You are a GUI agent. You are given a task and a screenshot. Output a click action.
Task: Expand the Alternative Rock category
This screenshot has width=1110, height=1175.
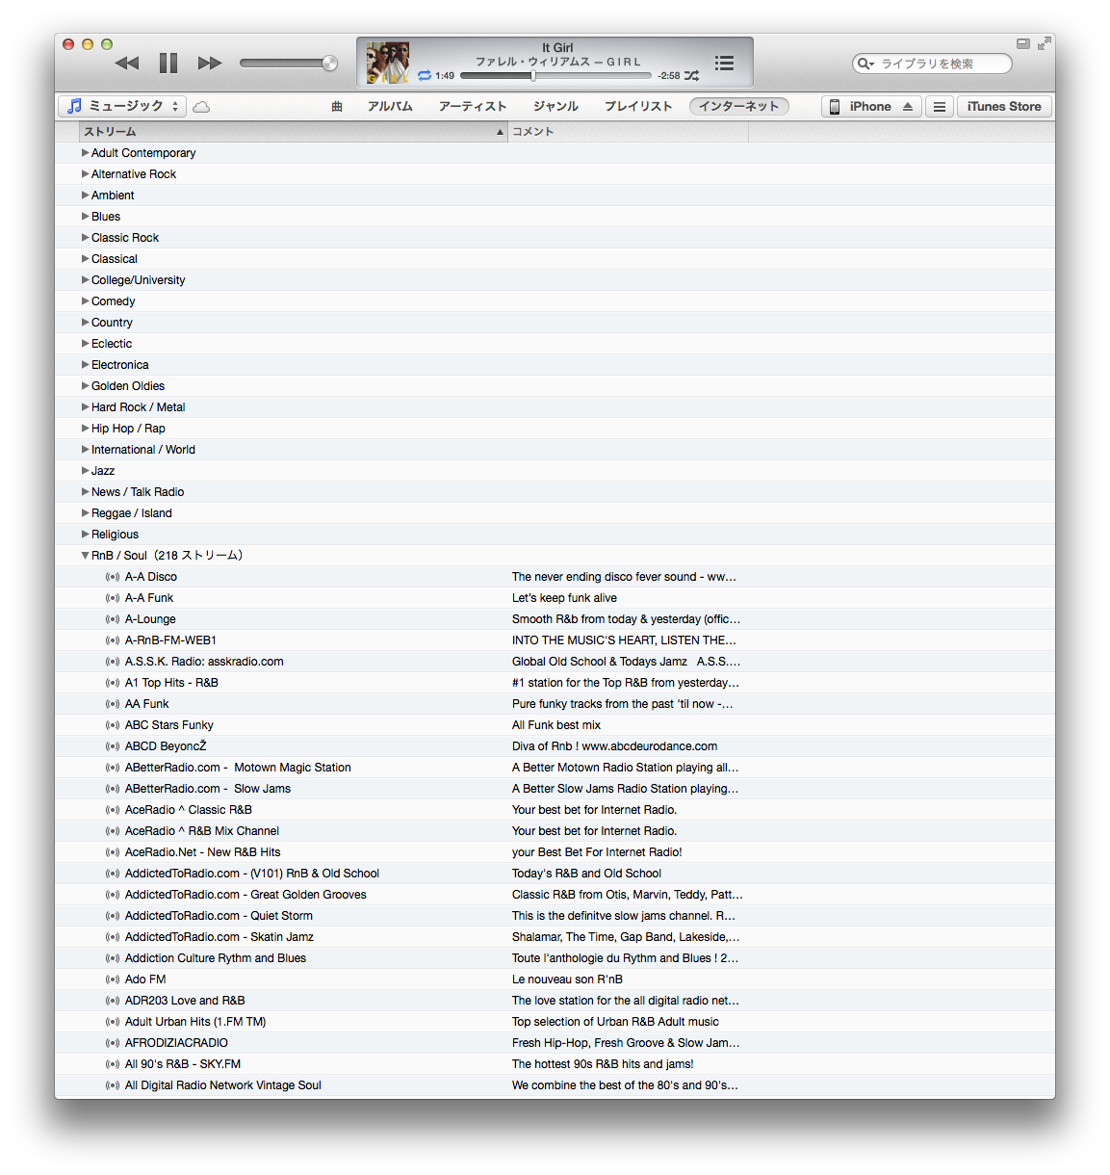tap(86, 173)
